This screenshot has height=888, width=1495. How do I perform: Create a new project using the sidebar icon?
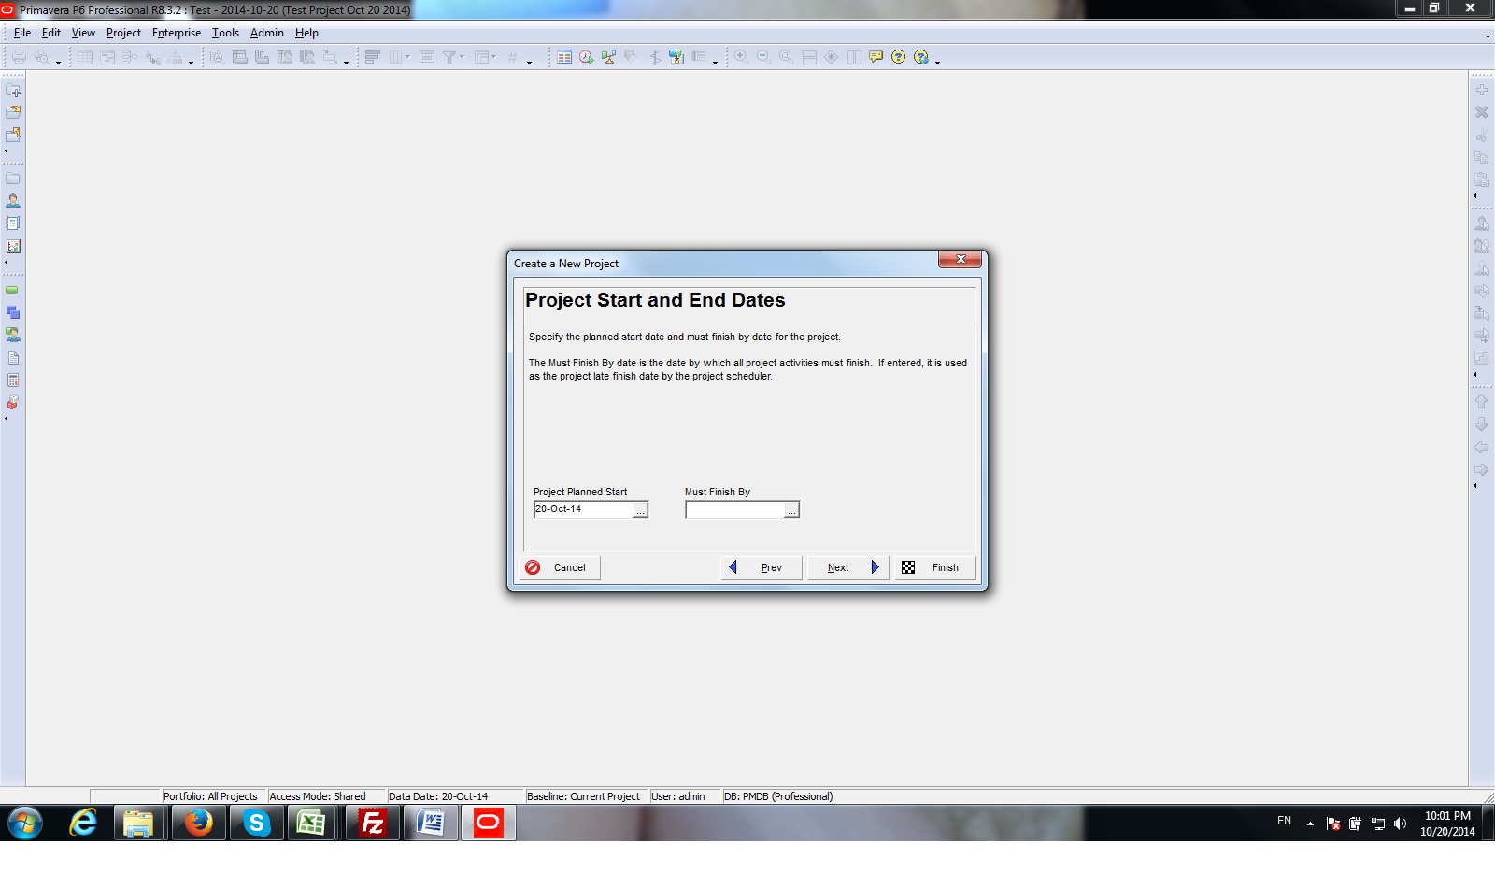coord(13,92)
